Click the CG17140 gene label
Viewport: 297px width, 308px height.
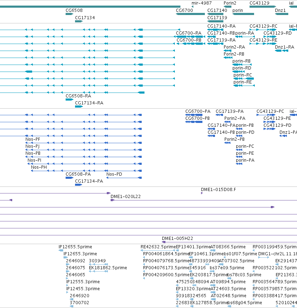tap(217, 10)
